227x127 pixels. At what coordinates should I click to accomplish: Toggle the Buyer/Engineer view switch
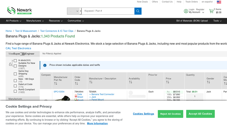click(x=22, y=54)
